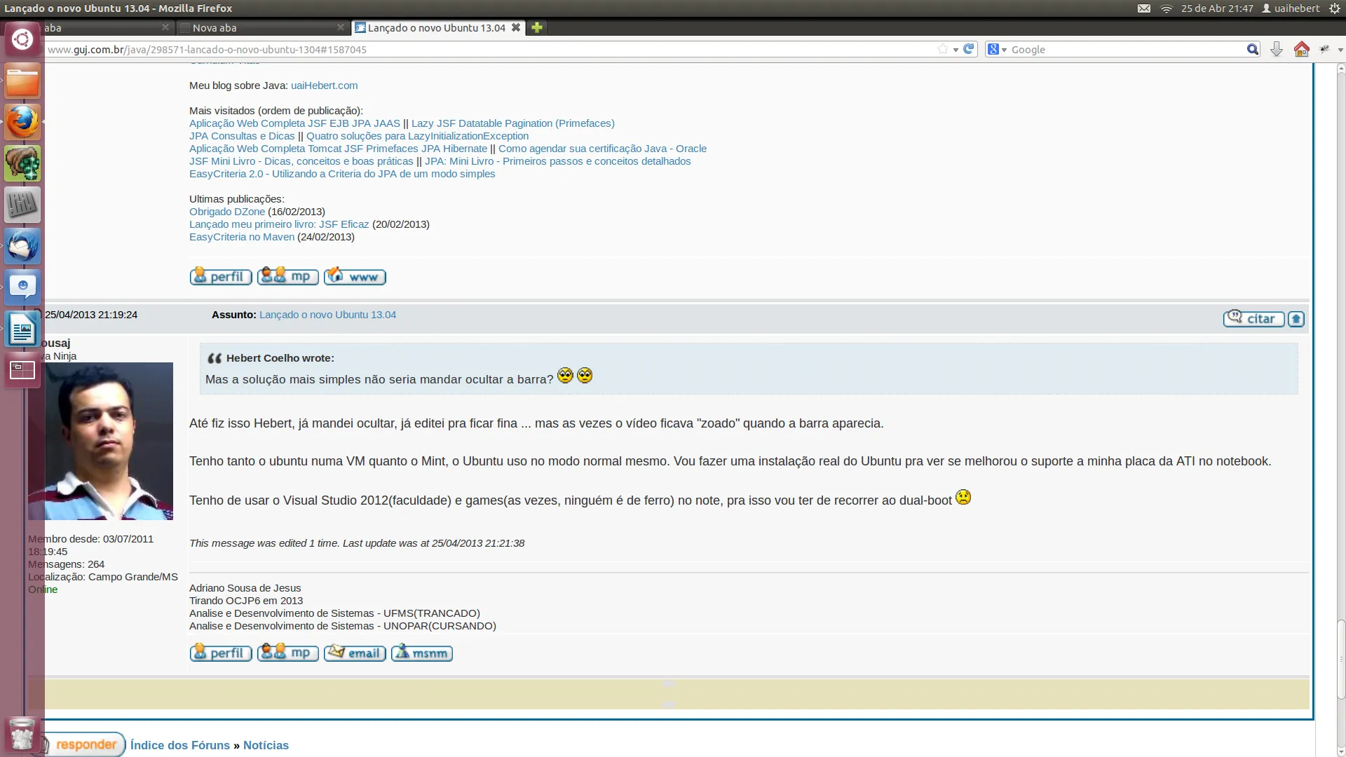
Task: Click the email button in sousaj's post
Action: 355,653
